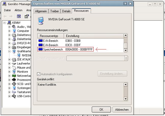165x116 pixels.
Task: Select the Prozessoren tree item label
Action: pyautogui.click(x=24, y=80)
